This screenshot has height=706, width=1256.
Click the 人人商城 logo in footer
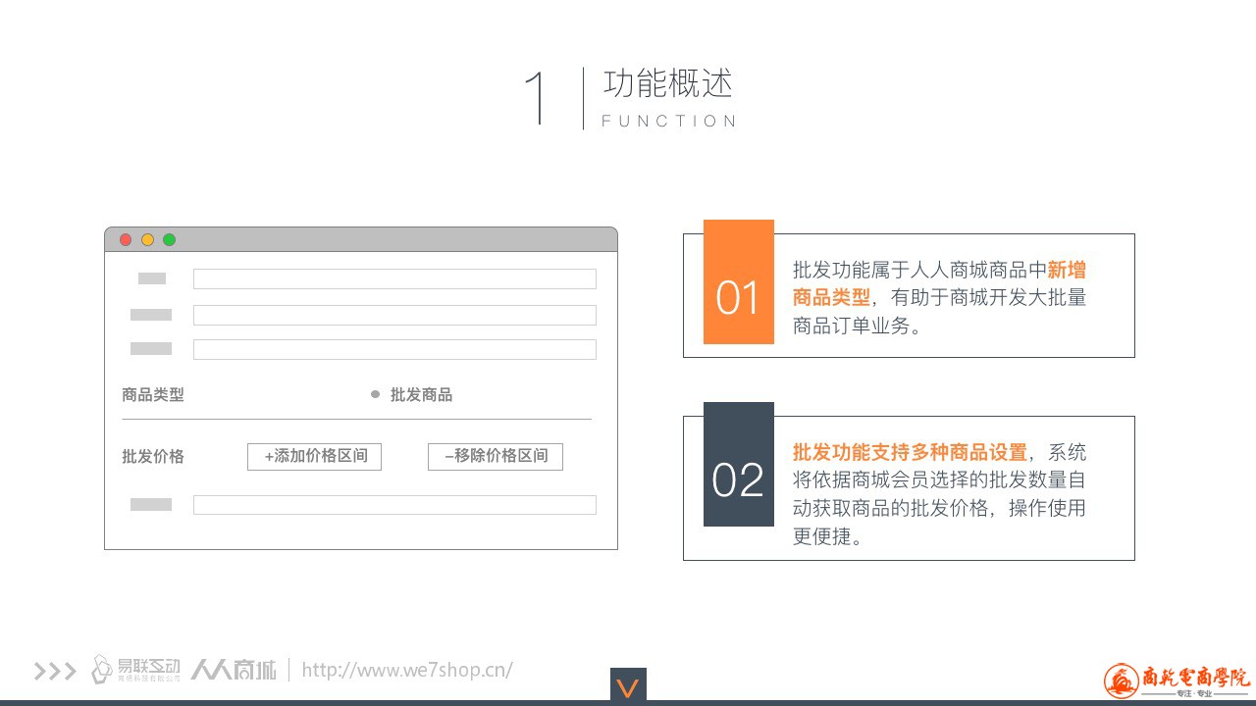234,670
